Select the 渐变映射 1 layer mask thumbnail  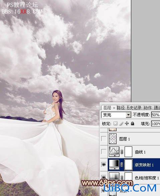pyautogui.click(x=128, y=164)
